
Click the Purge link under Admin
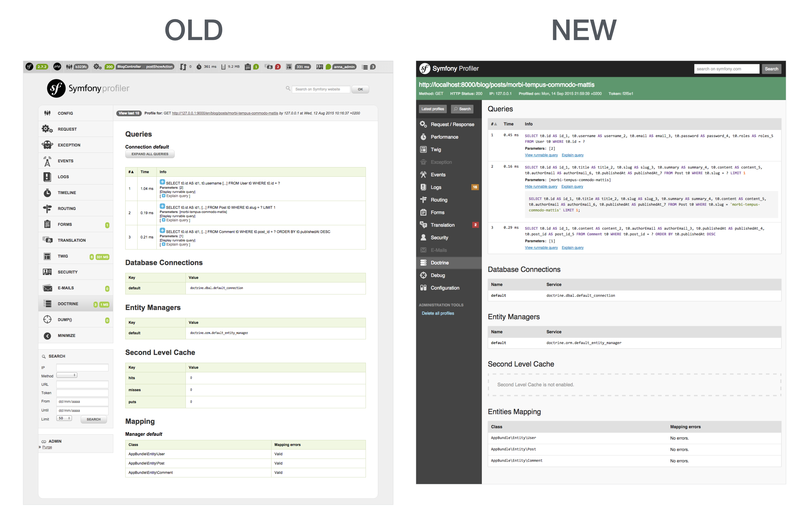point(47,447)
